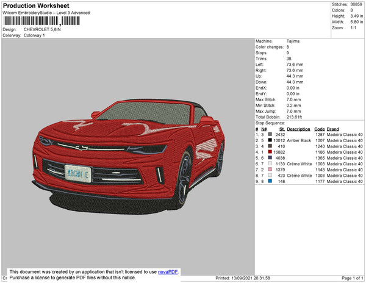Click the St. stitch count column header
Viewport: 366px width, 283px height.
coord(282,129)
